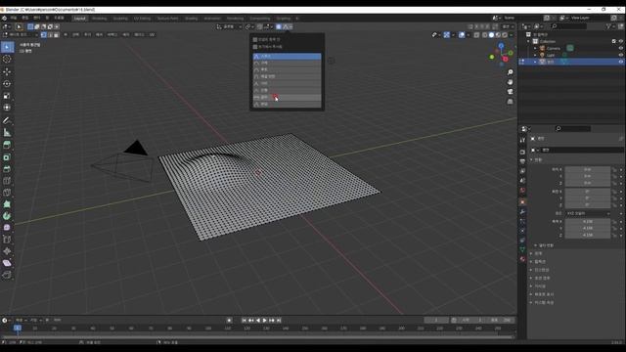The height and width of the screenshot is (352, 626).
Task: Toggle the camera view icon
Action: [510, 92]
